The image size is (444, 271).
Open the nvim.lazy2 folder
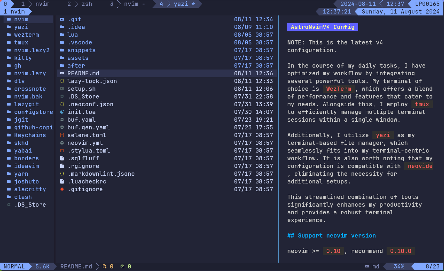point(32,50)
